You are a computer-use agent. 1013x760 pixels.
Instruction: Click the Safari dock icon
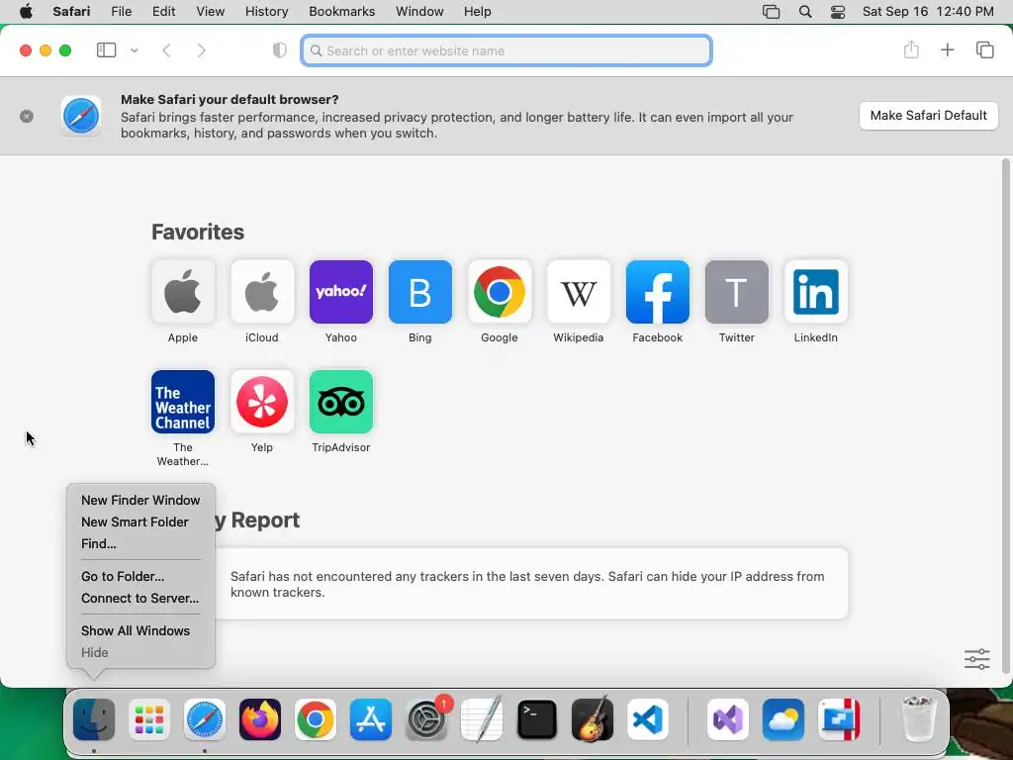205,719
